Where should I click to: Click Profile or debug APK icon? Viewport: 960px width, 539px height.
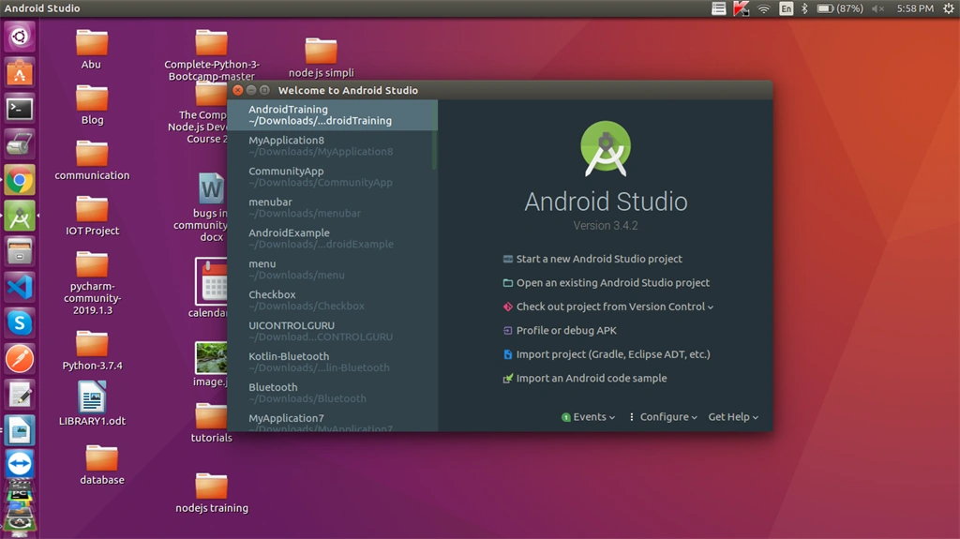click(507, 331)
